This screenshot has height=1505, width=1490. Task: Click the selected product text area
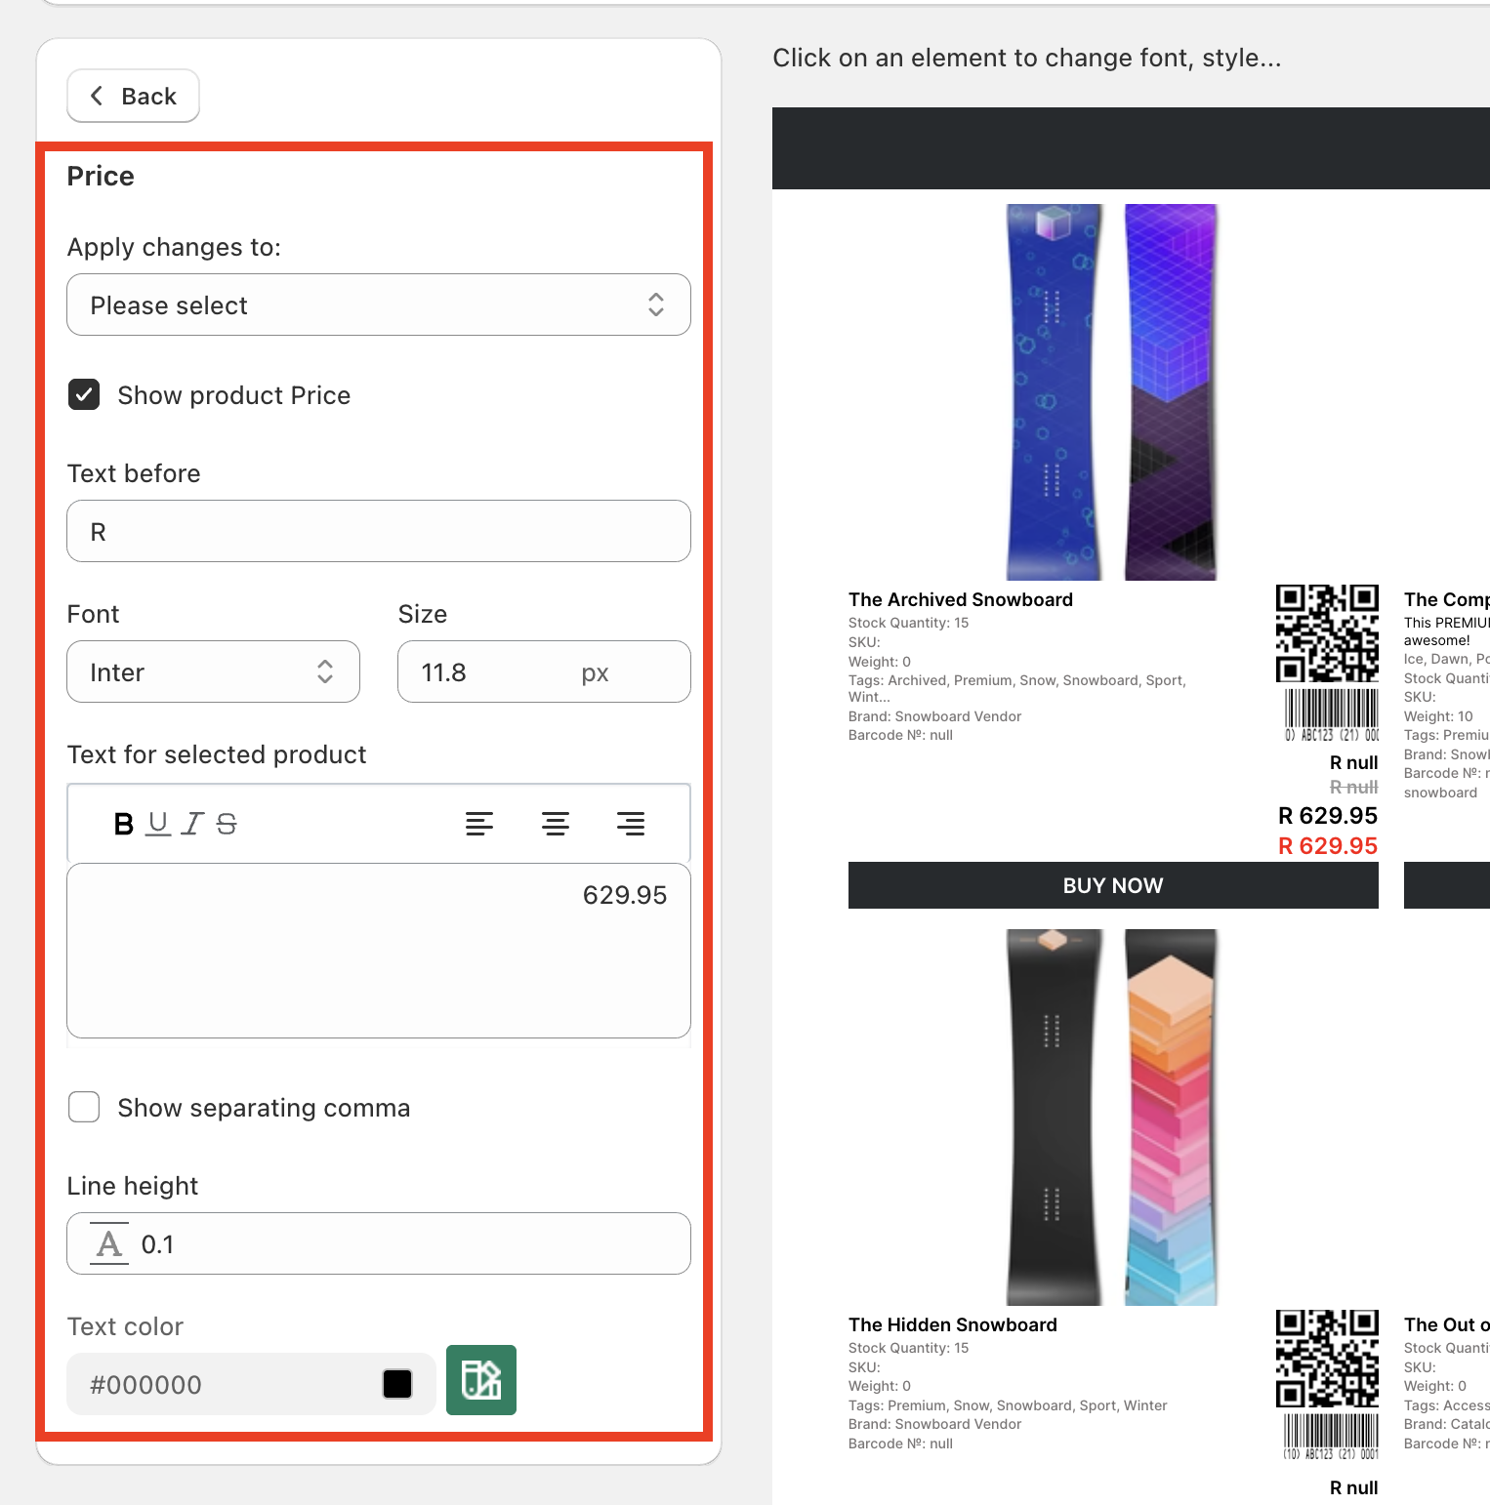379,951
